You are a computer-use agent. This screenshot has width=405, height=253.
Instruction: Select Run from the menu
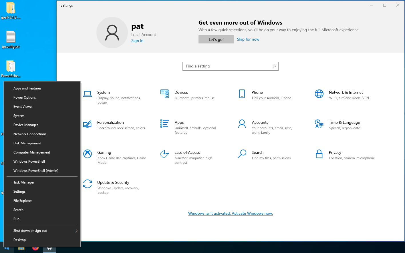coord(42,219)
